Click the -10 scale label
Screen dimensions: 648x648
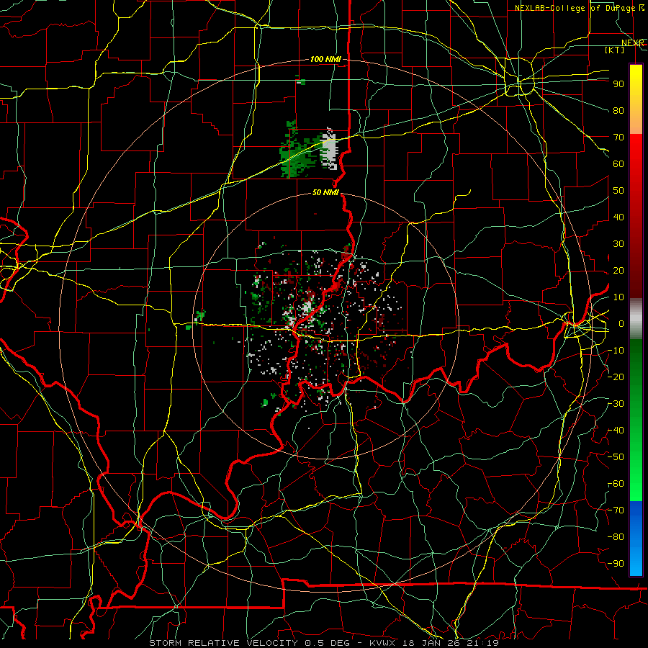click(x=616, y=351)
